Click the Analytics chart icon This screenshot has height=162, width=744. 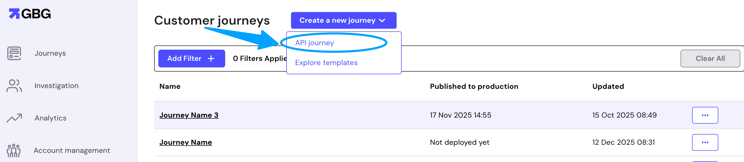click(14, 118)
